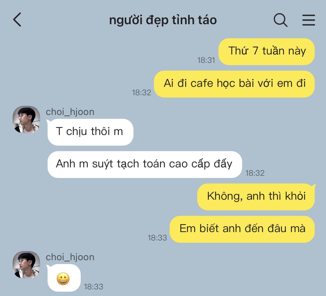Select message Ai đi cafe học bài

234,84
